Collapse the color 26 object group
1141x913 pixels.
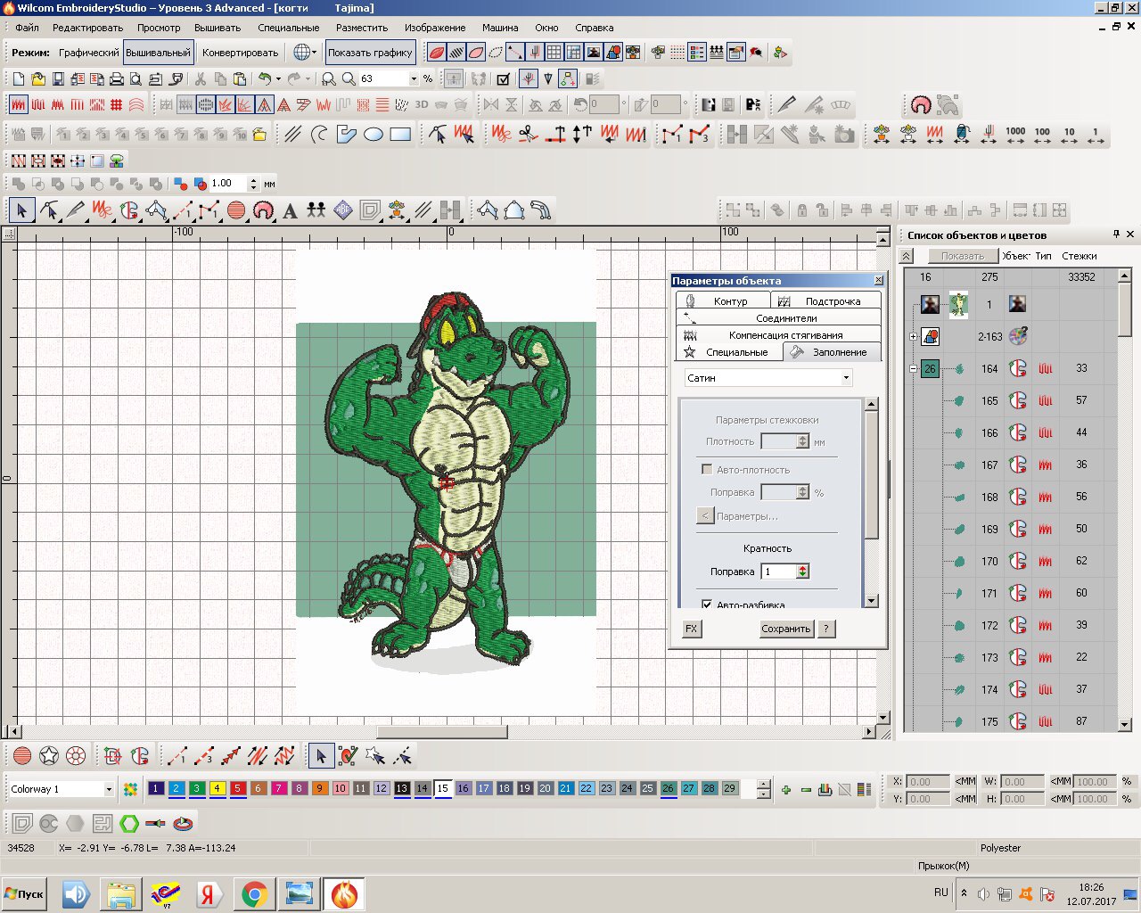pos(913,368)
